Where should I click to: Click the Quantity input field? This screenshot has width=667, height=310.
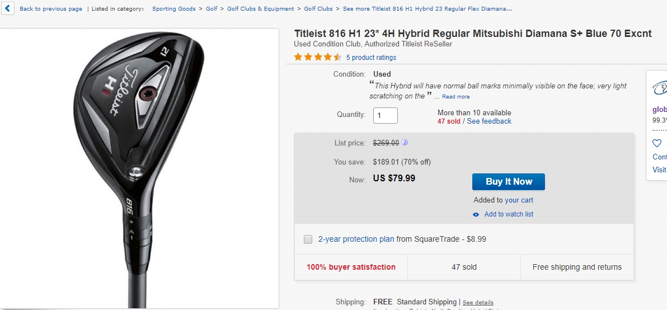click(x=385, y=115)
